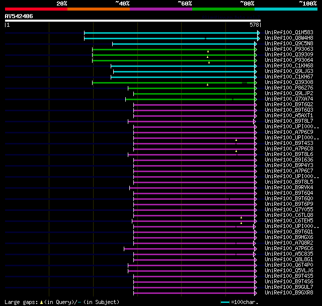The image size is (322, 306).
Task: Select the UniRef100_B9T8L7 label
Action: tap(289, 121)
